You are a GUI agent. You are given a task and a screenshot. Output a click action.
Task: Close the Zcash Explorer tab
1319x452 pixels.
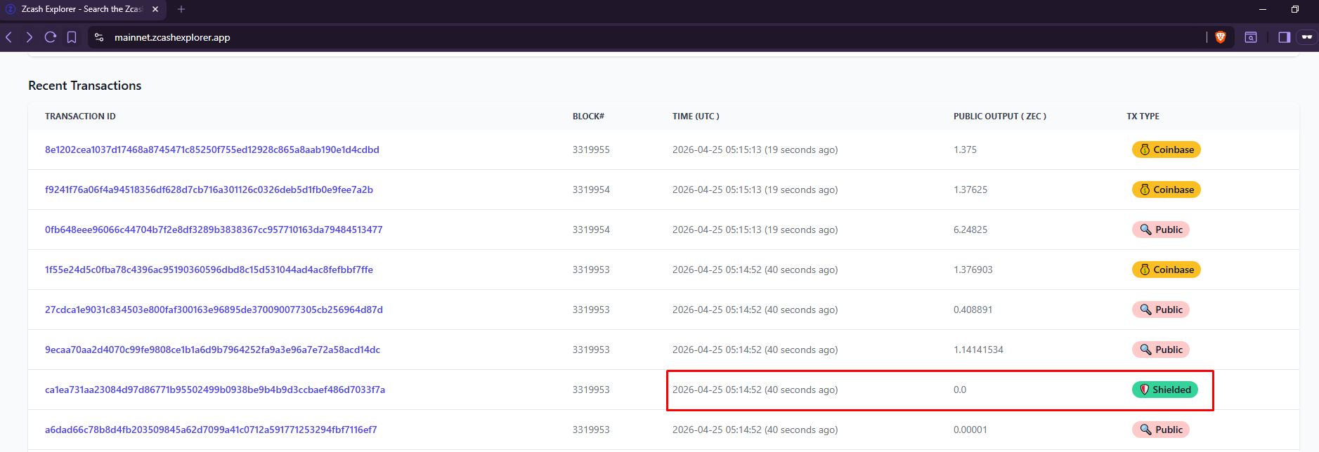coord(155,9)
